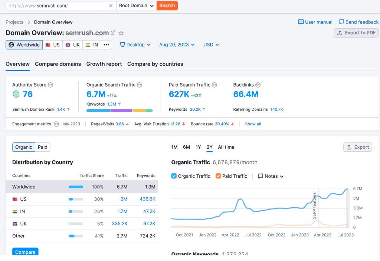Click the User manual book icon

(x=301, y=22)
